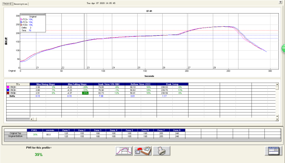The width and height of the screenshot is (285, 163).
Task: Select the Delta row label
Action: point(12,96)
